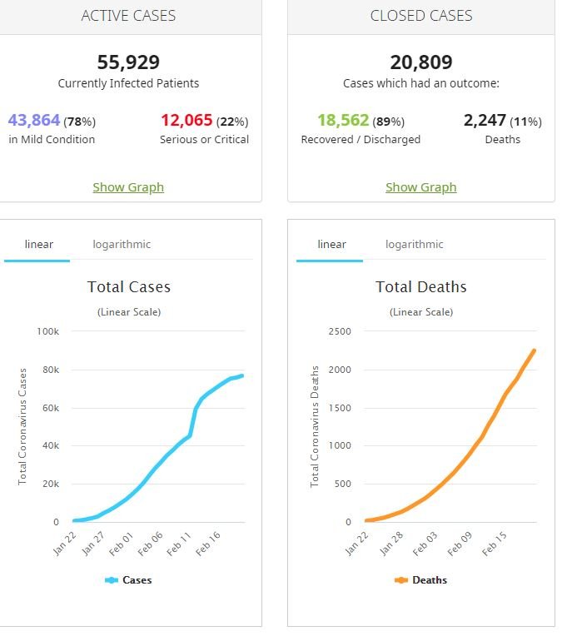Select the linear tab for Total Cases
The image size is (572, 636).
coord(38,245)
